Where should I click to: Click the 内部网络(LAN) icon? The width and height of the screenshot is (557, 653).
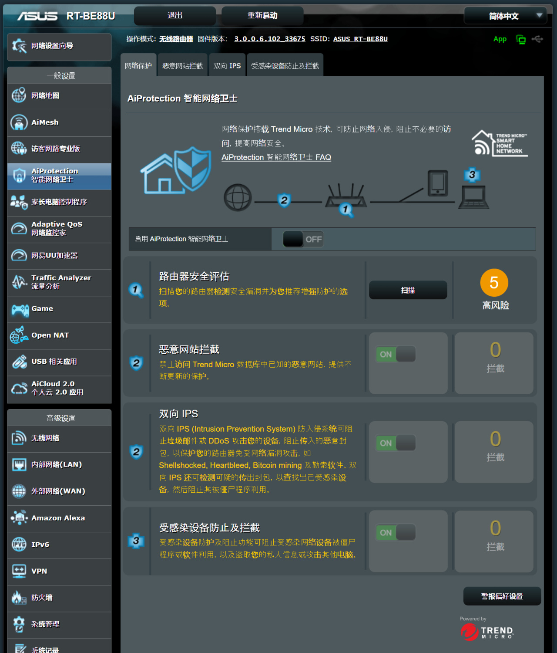tap(19, 465)
